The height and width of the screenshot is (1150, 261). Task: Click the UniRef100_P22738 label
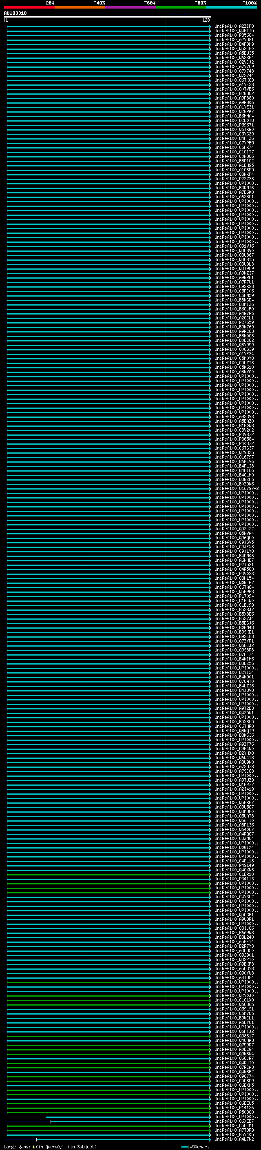(x=234, y=179)
